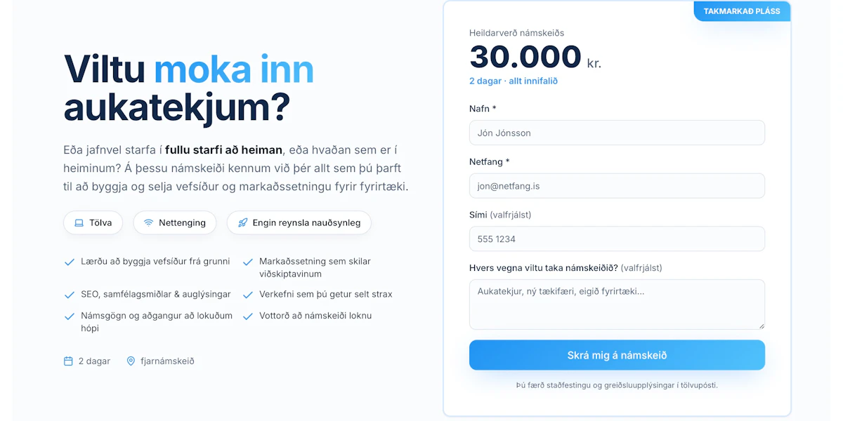843x421 pixels.
Task: Focus the Nafn input field
Action: (617, 133)
